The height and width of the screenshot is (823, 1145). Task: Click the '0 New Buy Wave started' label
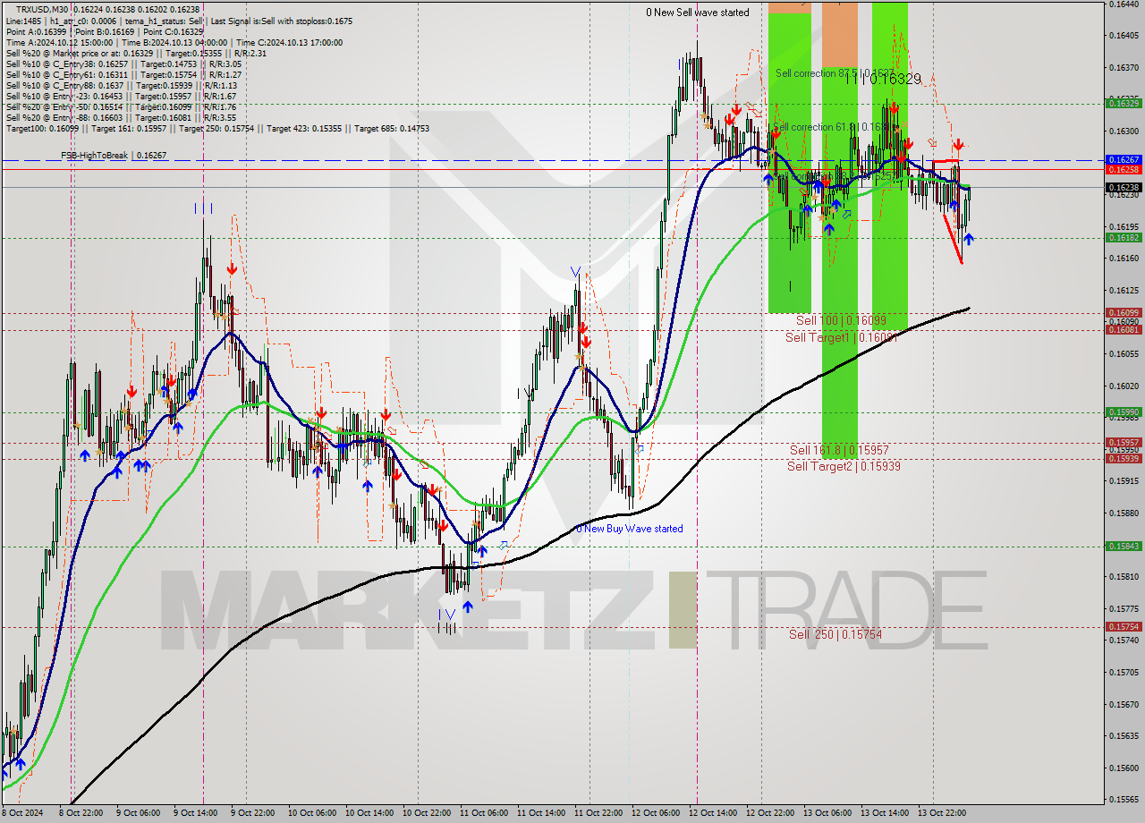[630, 529]
